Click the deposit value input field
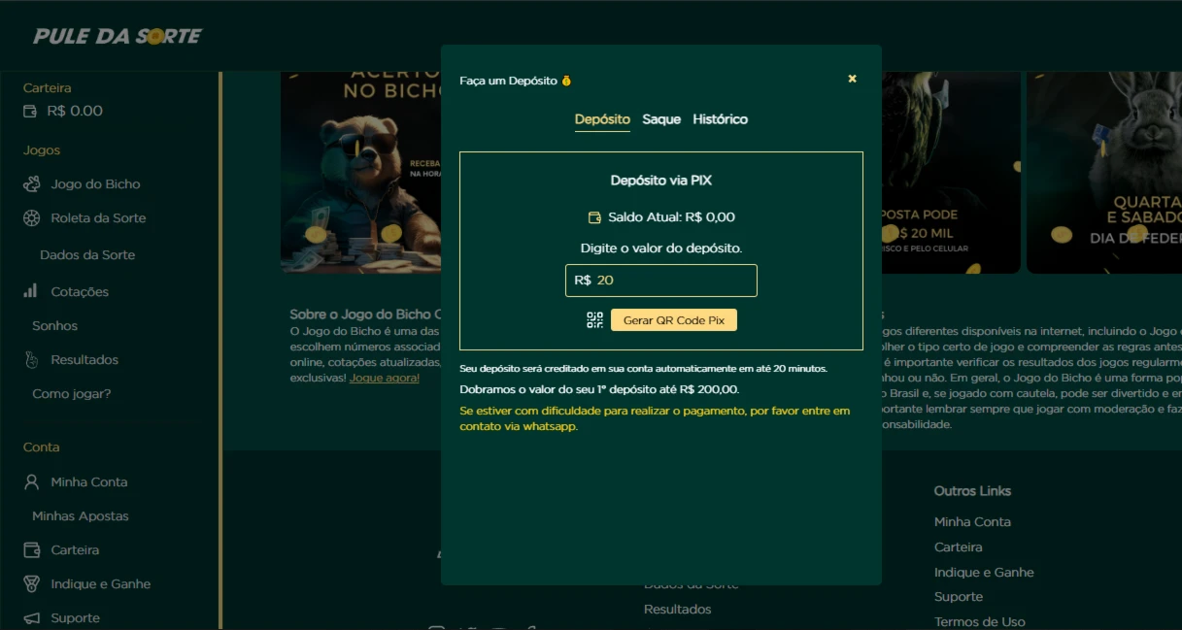 click(661, 280)
